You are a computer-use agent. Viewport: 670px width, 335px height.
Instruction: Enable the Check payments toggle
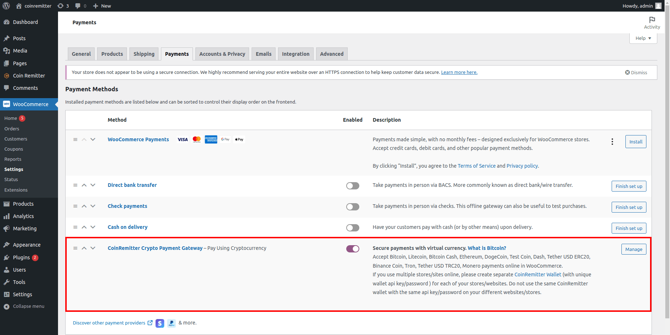click(x=352, y=207)
